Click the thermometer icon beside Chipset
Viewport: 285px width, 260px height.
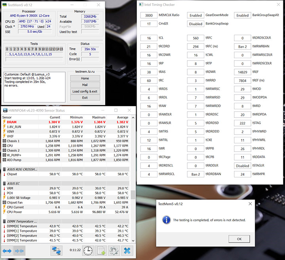4,174
